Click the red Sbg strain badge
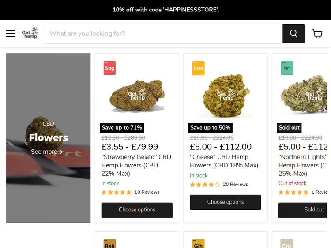 (109, 68)
